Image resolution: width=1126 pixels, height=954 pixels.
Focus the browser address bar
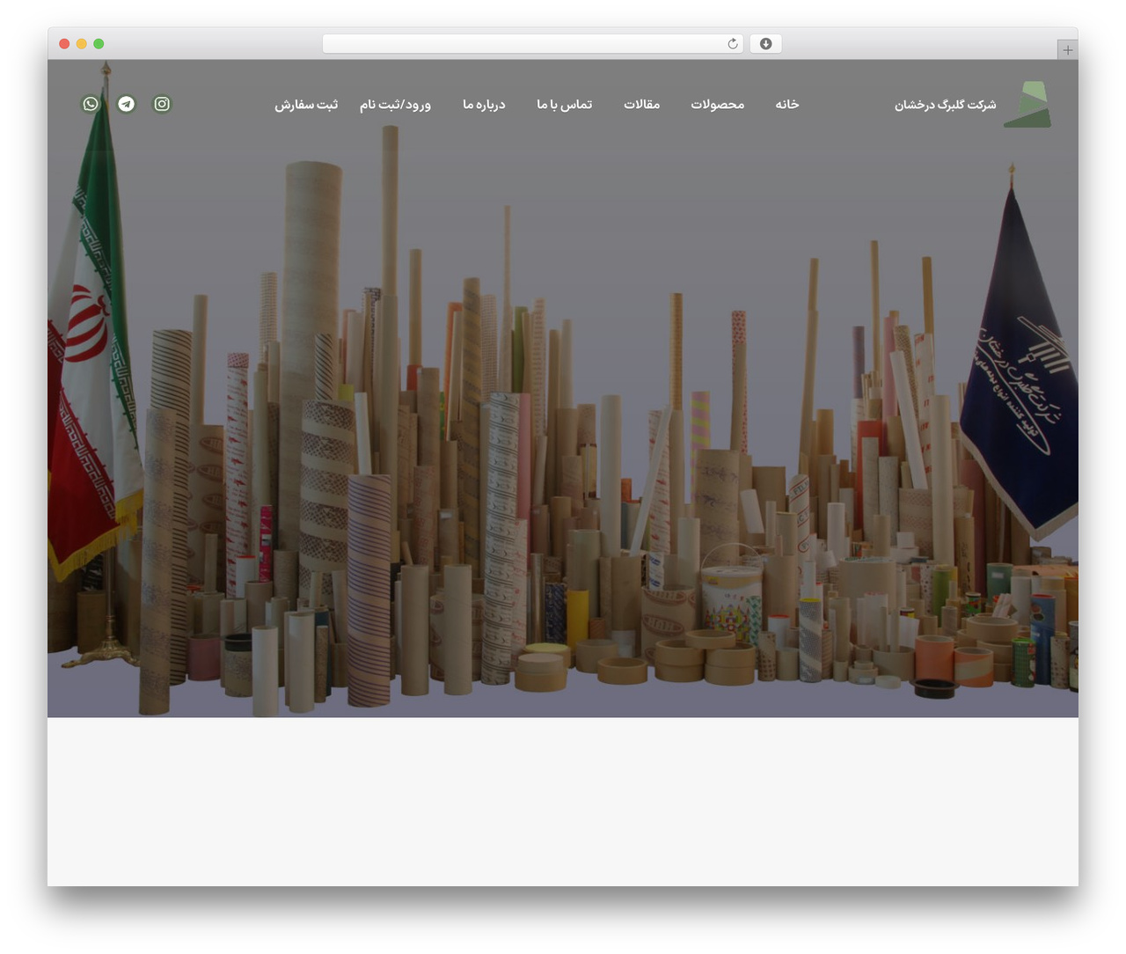tap(532, 44)
